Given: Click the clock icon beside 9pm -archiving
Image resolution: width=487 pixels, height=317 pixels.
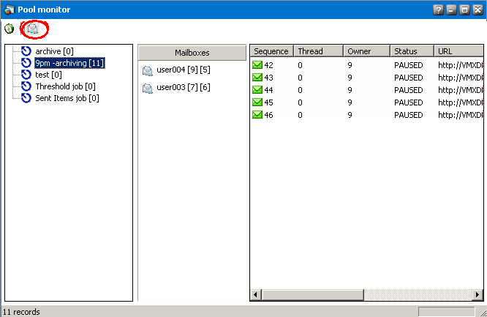Looking at the screenshot, I should pos(26,63).
